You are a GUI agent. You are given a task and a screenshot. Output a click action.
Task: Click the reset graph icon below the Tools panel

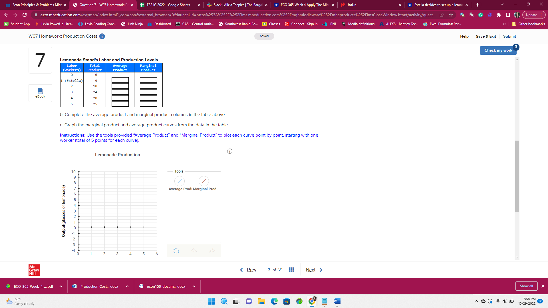pos(176,250)
